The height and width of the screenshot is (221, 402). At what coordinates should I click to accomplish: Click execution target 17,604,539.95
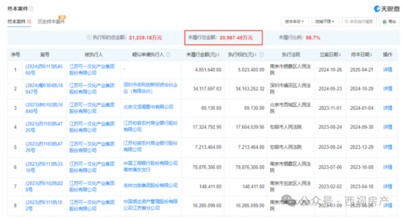tap(250, 127)
